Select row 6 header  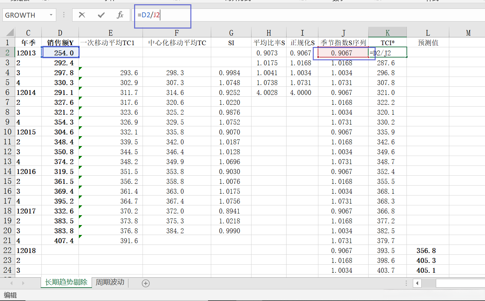click(7, 92)
